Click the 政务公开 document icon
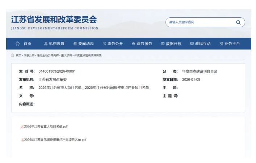The width and height of the screenshot is (256, 163). (104, 44)
